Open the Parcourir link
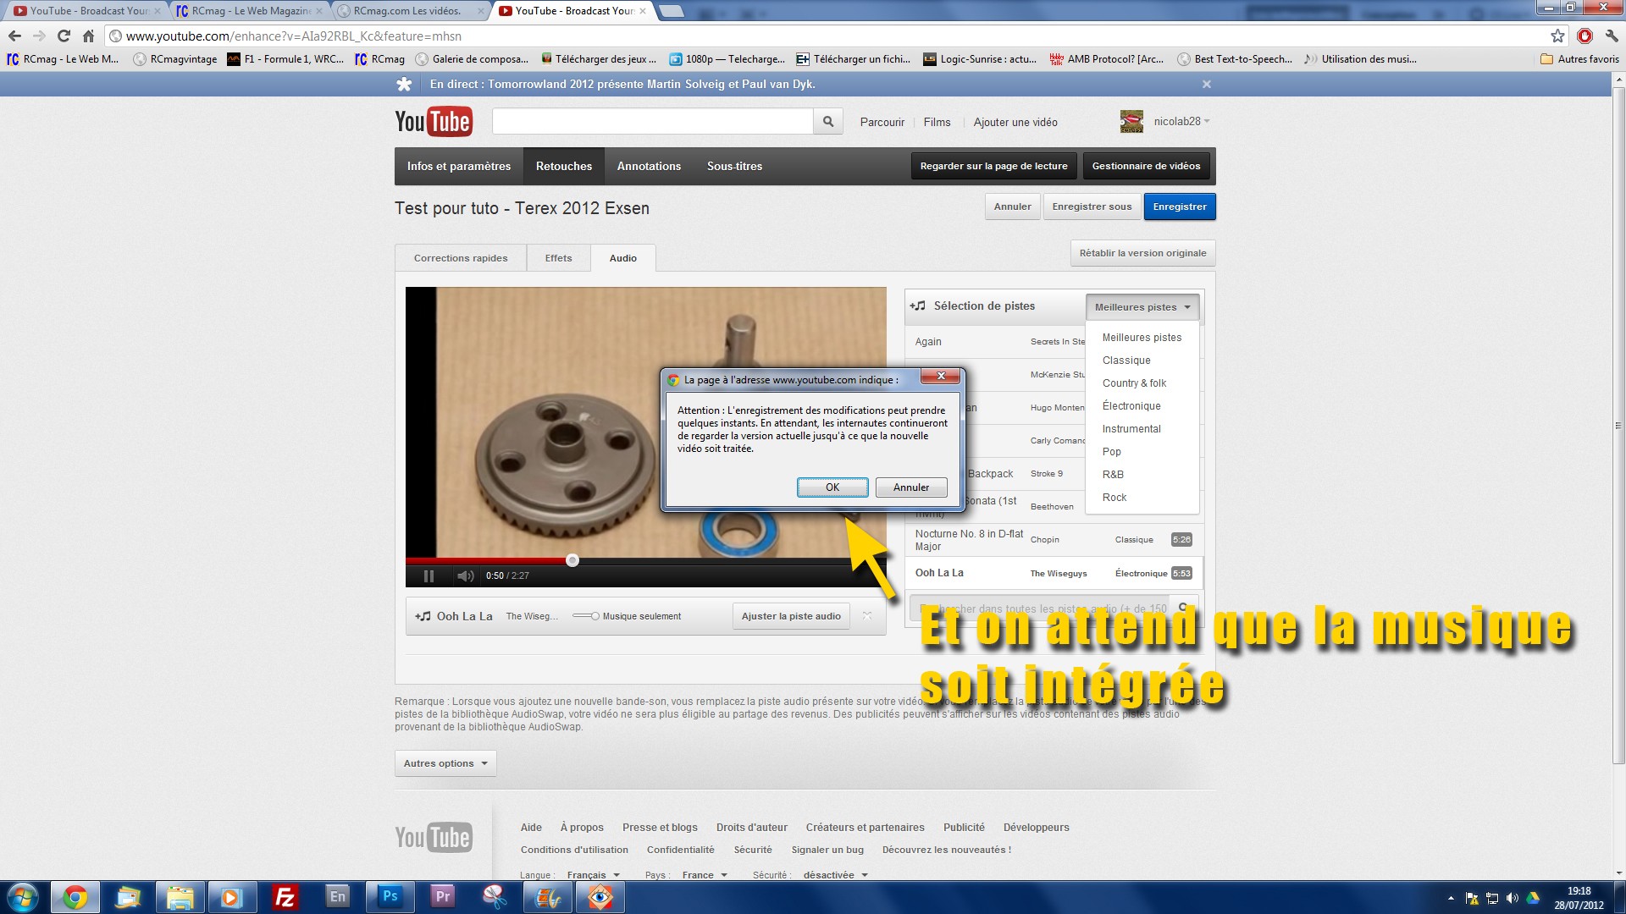Image resolution: width=1626 pixels, height=914 pixels. point(882,122)
